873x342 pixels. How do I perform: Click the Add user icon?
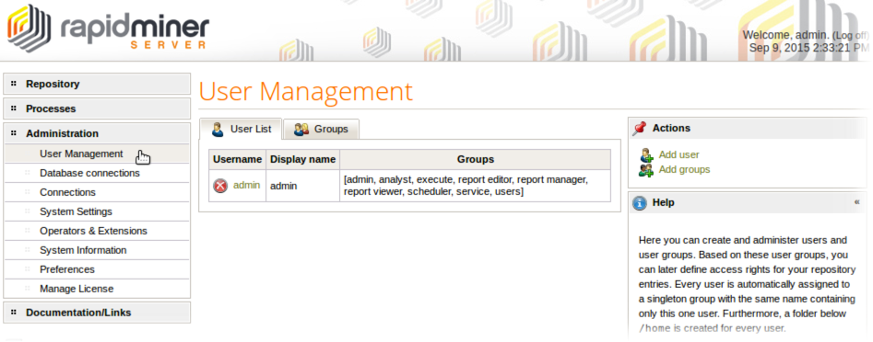[646, 154]
